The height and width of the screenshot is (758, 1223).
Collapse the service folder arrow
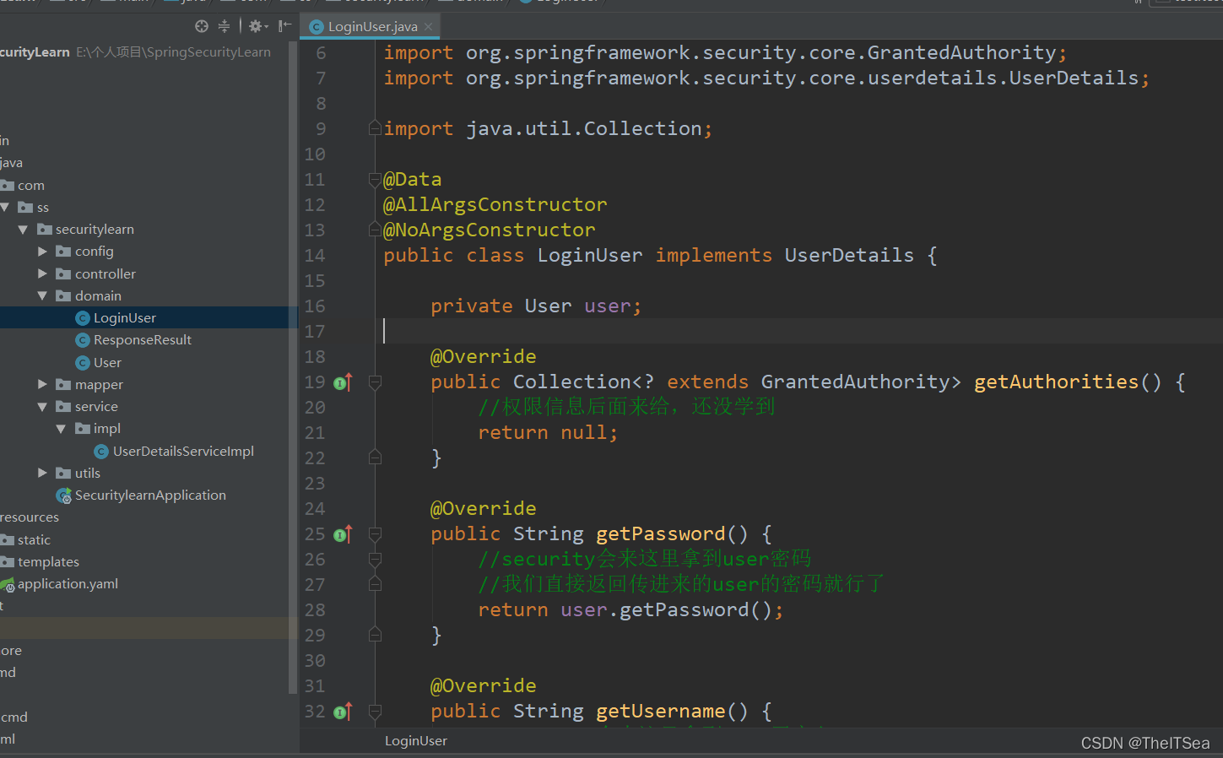pos(42,407)
